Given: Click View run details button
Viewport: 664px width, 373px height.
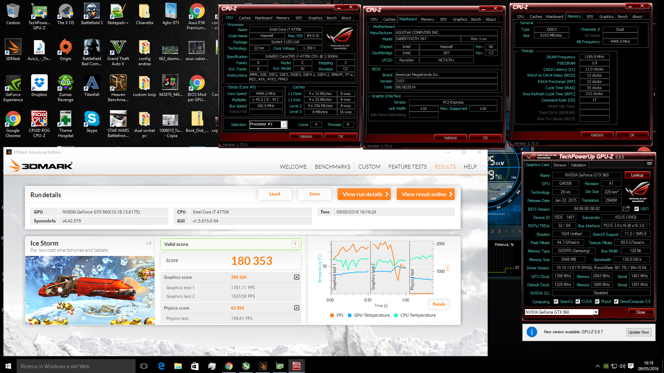Looking at the screenshot, I should (x=364, y=194).
